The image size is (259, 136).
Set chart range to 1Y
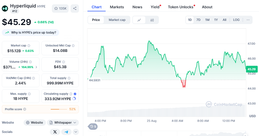click(216, 20)
